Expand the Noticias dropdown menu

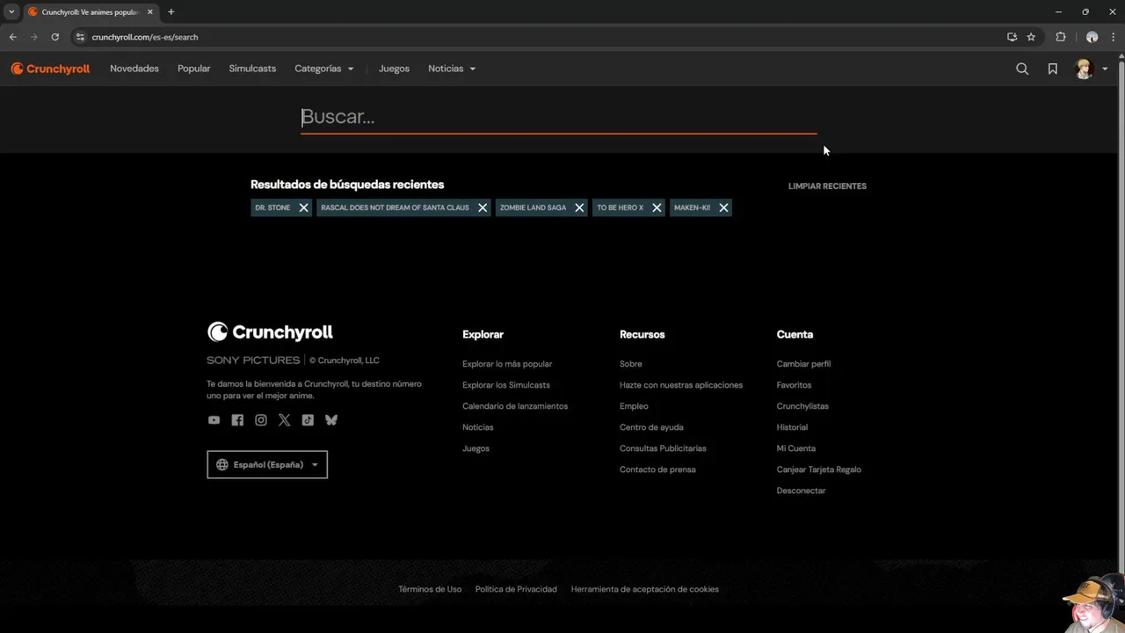point(452,69)
